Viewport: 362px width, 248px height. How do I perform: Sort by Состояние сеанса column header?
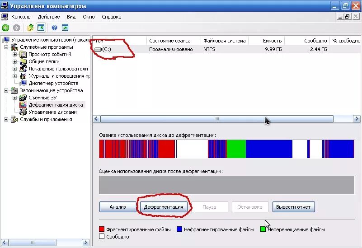[x=174, y=41]
